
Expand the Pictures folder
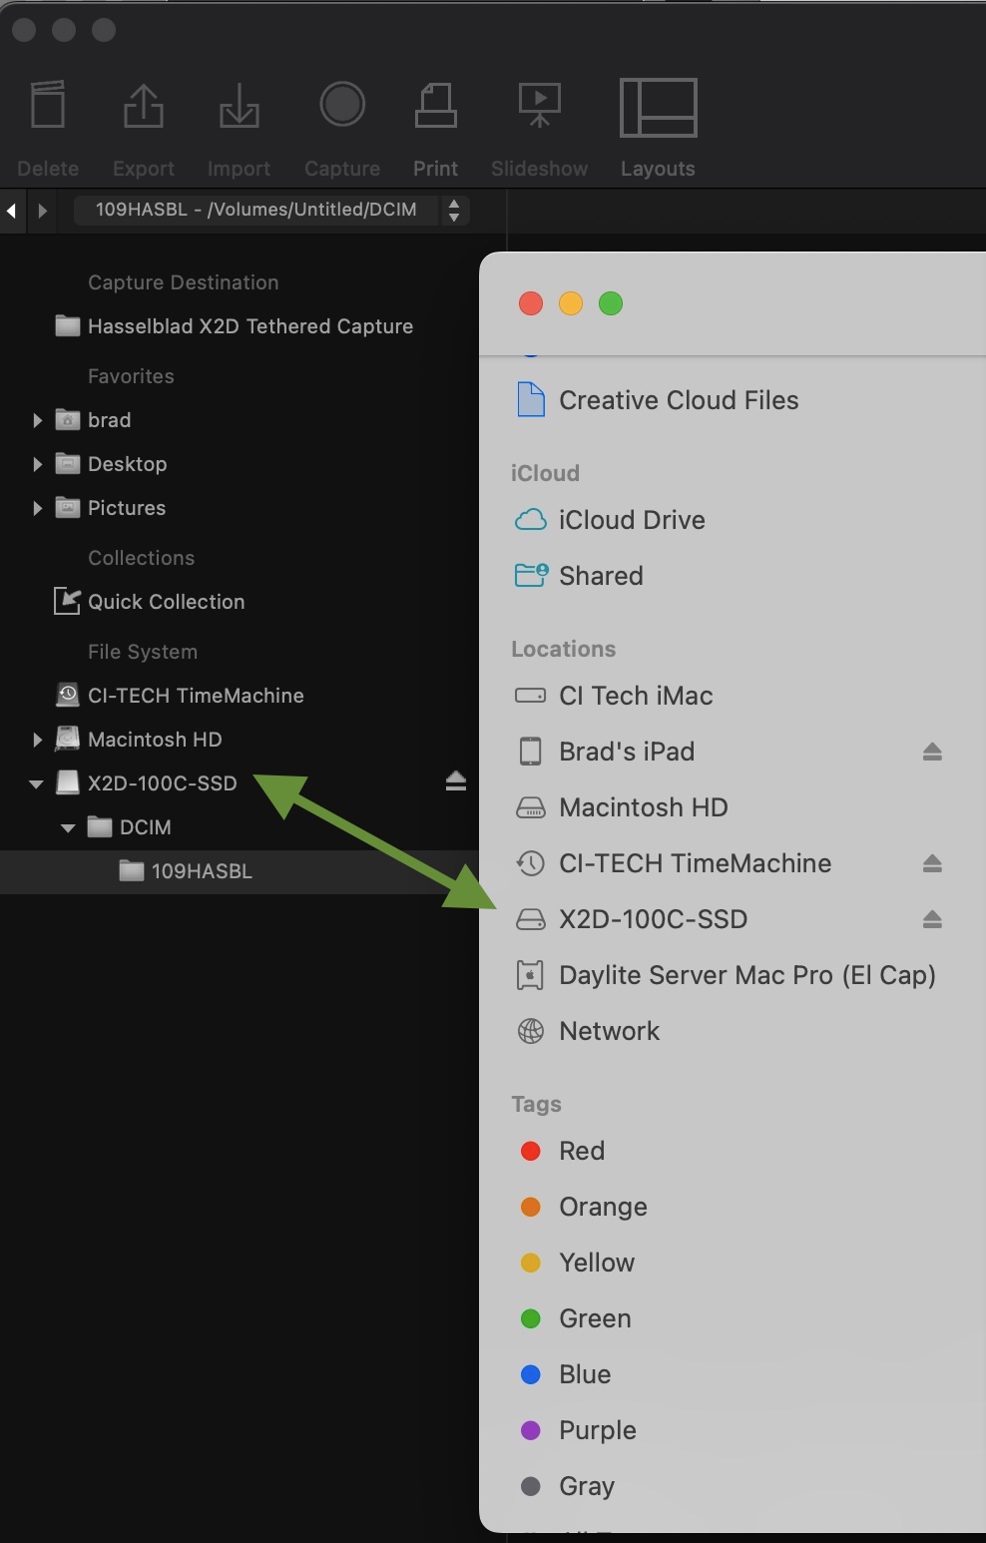tap(37, 508)
